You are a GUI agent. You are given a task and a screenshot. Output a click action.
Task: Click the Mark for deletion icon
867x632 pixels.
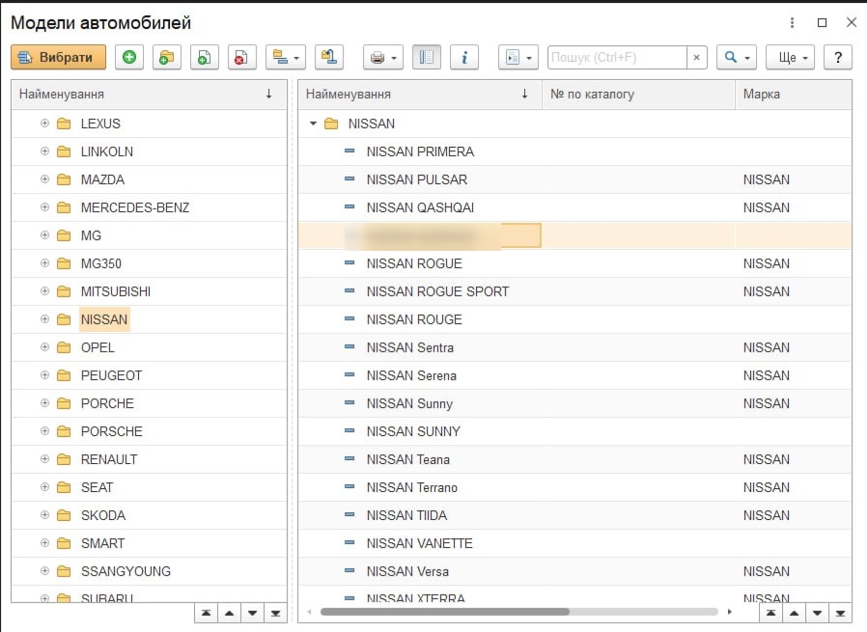click(x=241, y=58)
